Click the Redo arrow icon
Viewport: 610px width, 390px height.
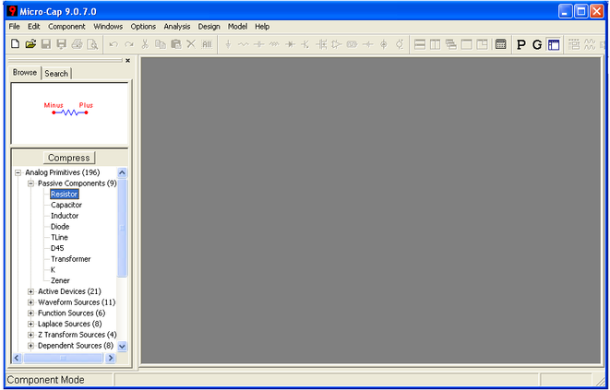(129, 44)
